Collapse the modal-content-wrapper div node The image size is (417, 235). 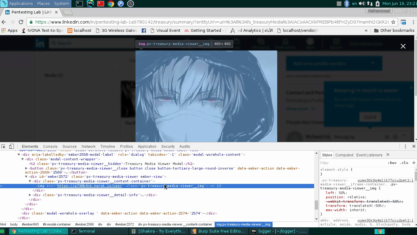tap(22, 159)
